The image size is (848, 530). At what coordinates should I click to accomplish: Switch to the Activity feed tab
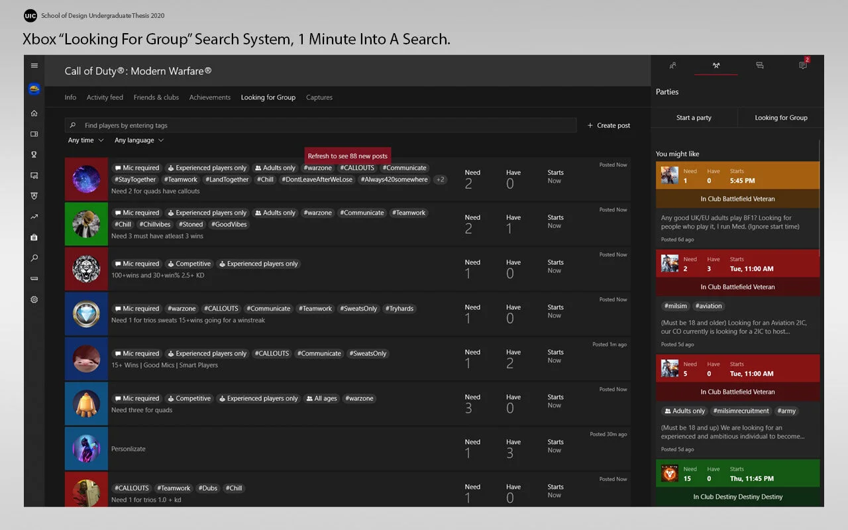coord(105,97)
